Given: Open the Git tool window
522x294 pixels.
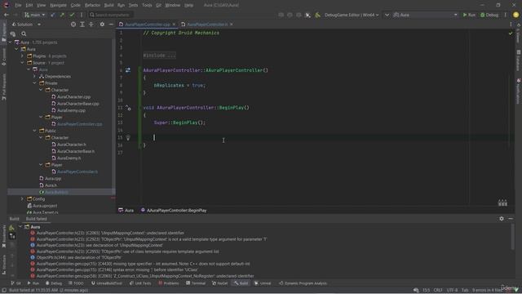Looking at the screenshot, I should 15,283.
